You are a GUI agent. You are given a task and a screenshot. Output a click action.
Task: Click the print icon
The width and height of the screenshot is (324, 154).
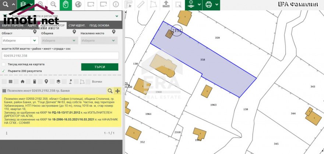[209, 4]
